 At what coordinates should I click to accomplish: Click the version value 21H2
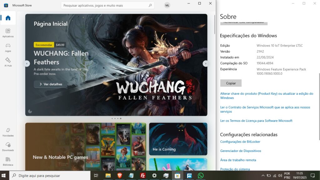(x=260, y=51)
